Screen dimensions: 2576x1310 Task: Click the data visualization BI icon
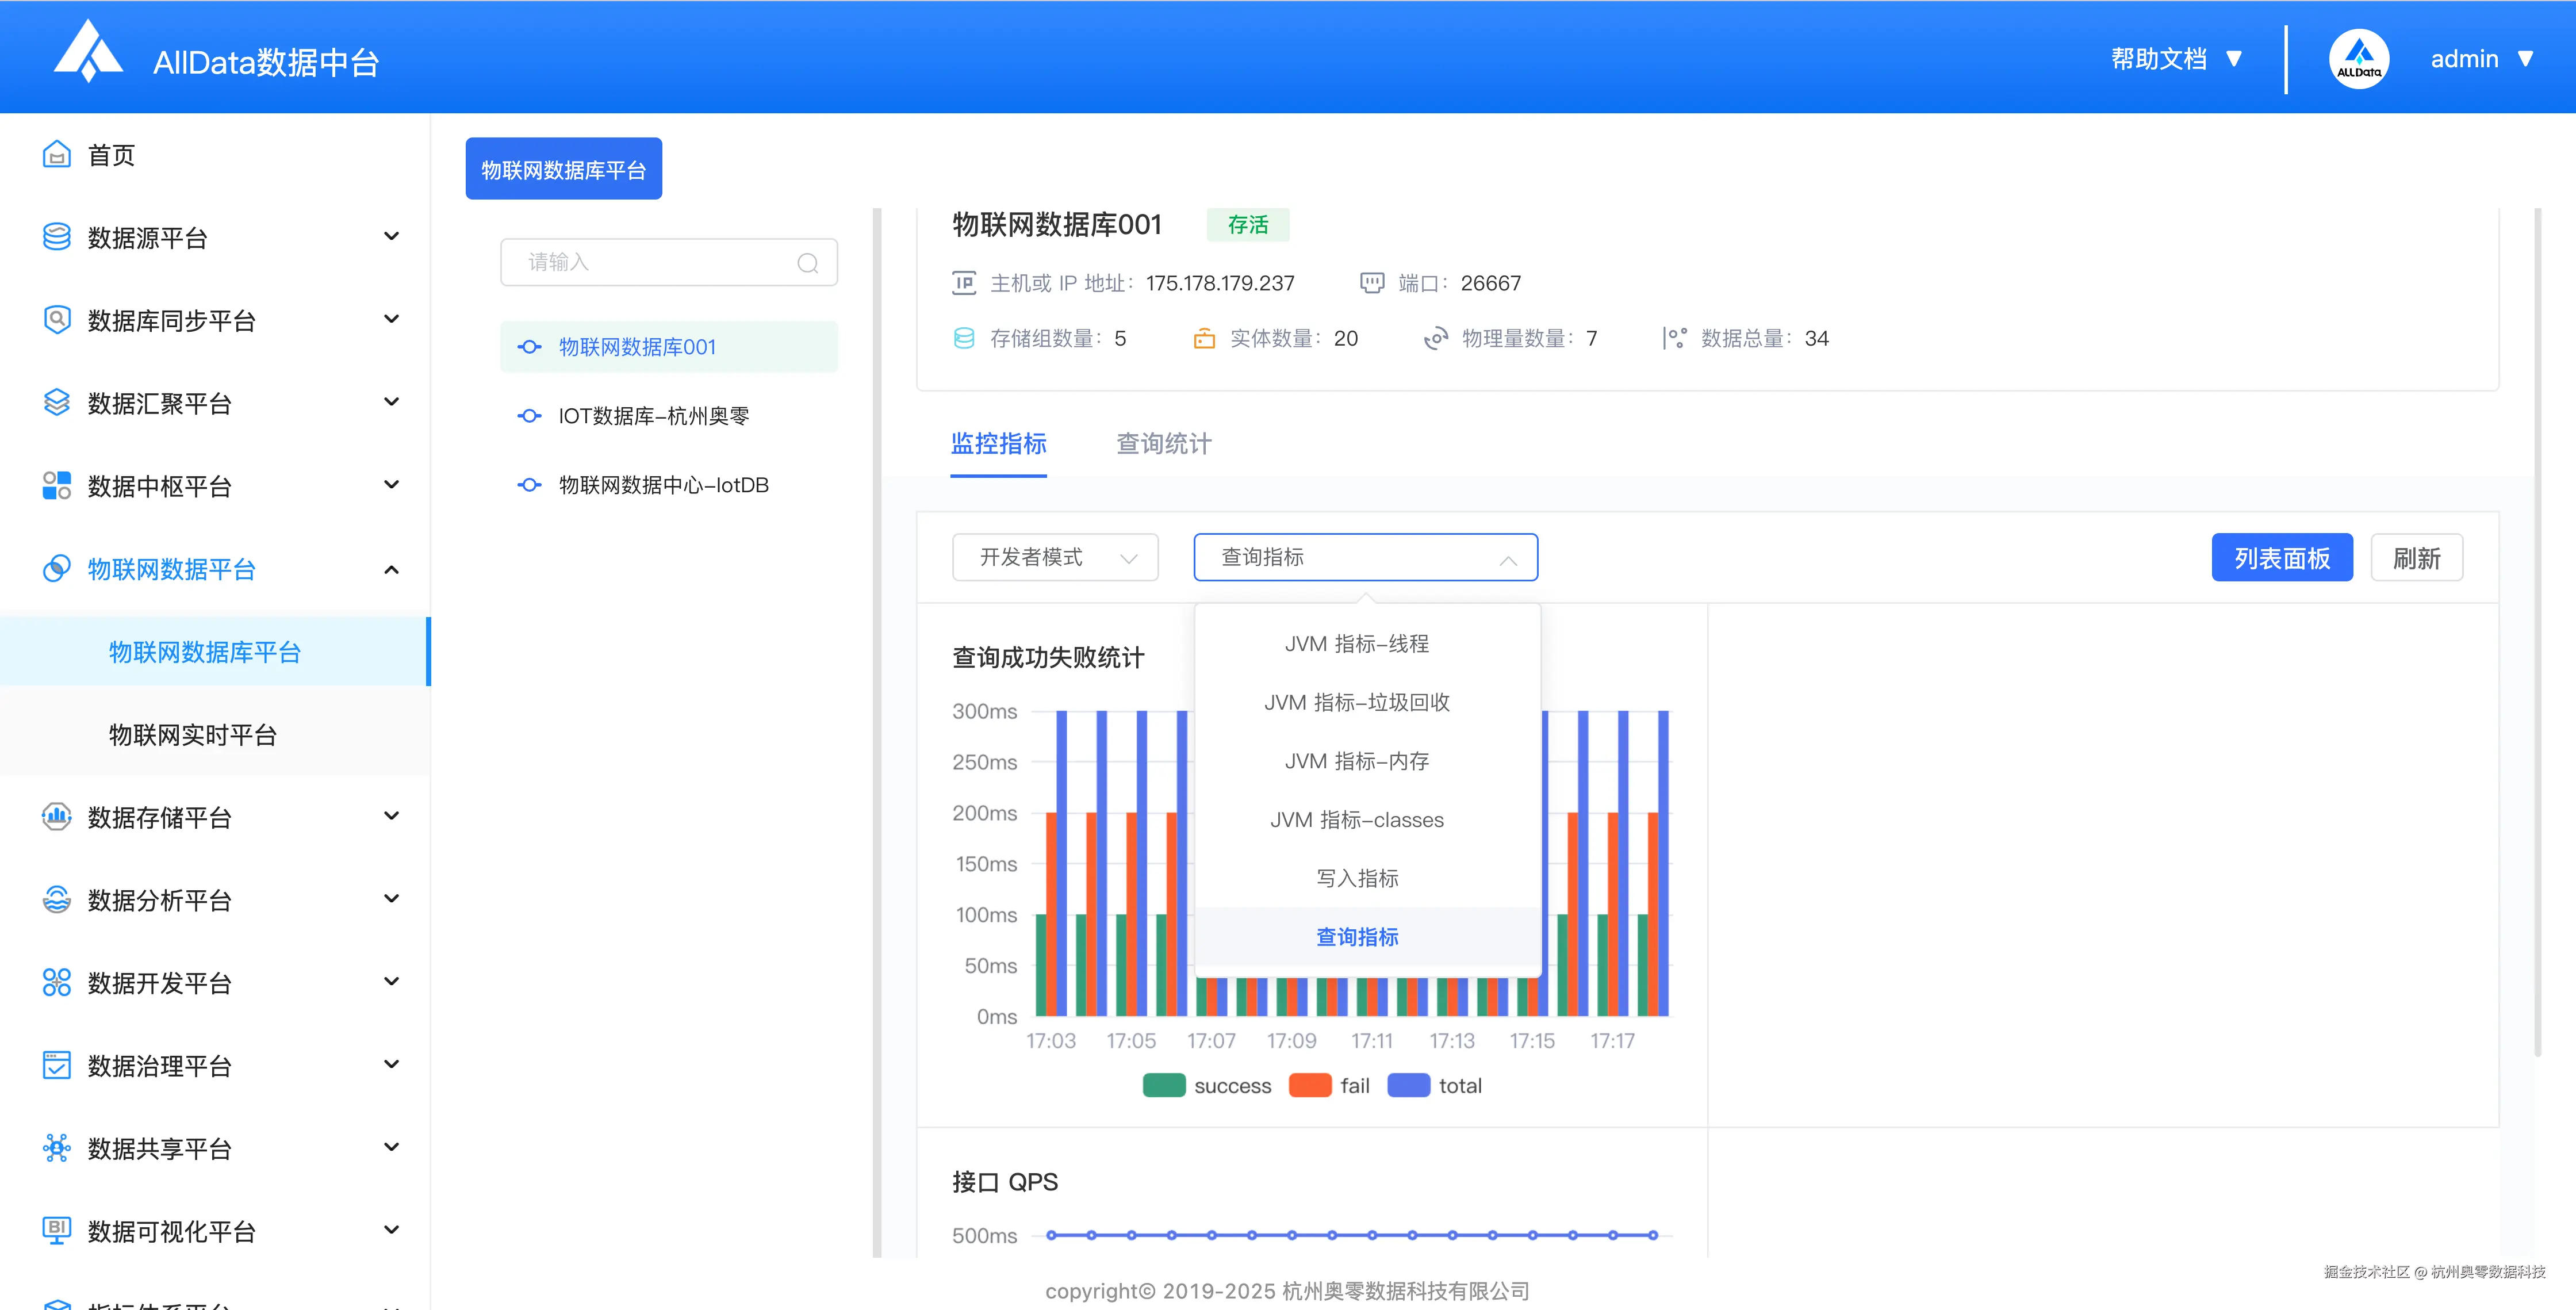pyautogui.click(x=57, y=1230)
